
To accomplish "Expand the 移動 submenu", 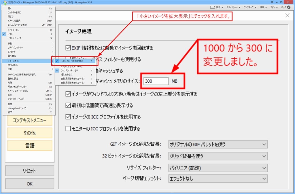I will tap(29, 43).
